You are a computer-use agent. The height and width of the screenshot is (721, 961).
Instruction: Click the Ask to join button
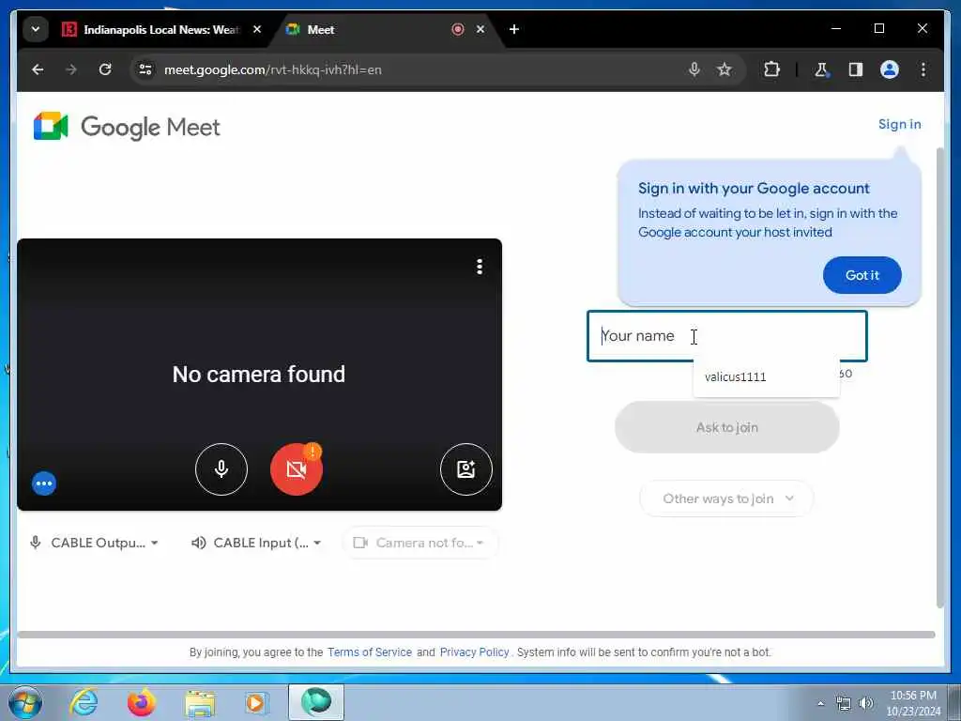(727, 427)
